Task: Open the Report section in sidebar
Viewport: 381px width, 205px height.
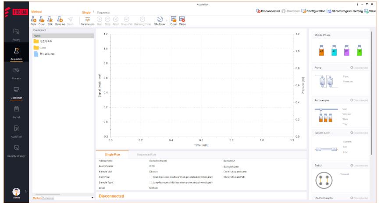Action: [x=16, y=111]
